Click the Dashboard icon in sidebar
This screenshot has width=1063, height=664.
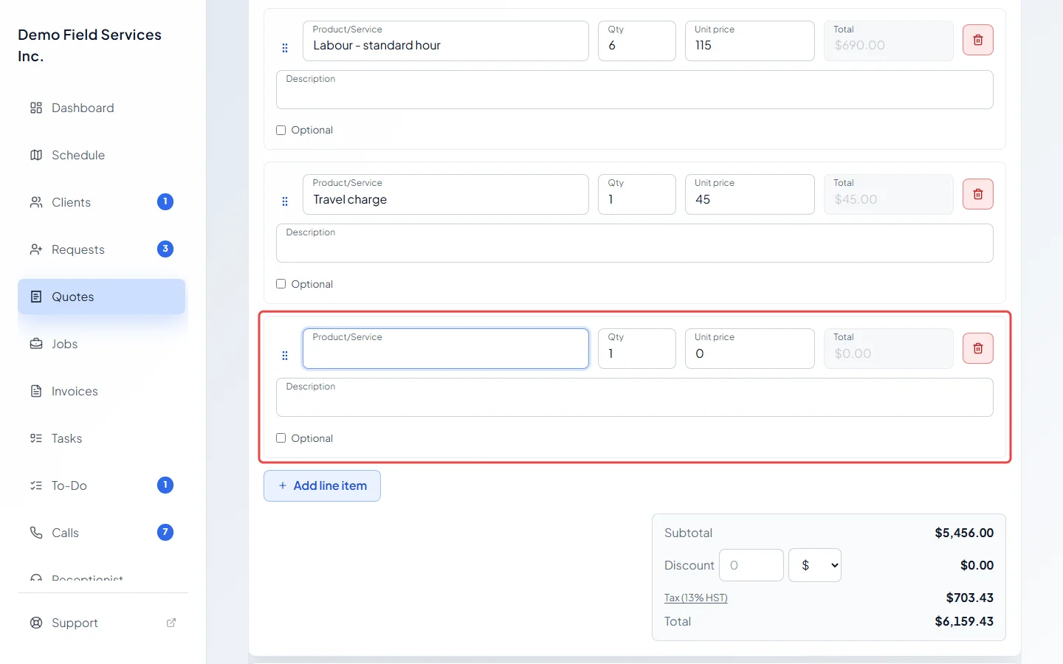coord(36,108)
